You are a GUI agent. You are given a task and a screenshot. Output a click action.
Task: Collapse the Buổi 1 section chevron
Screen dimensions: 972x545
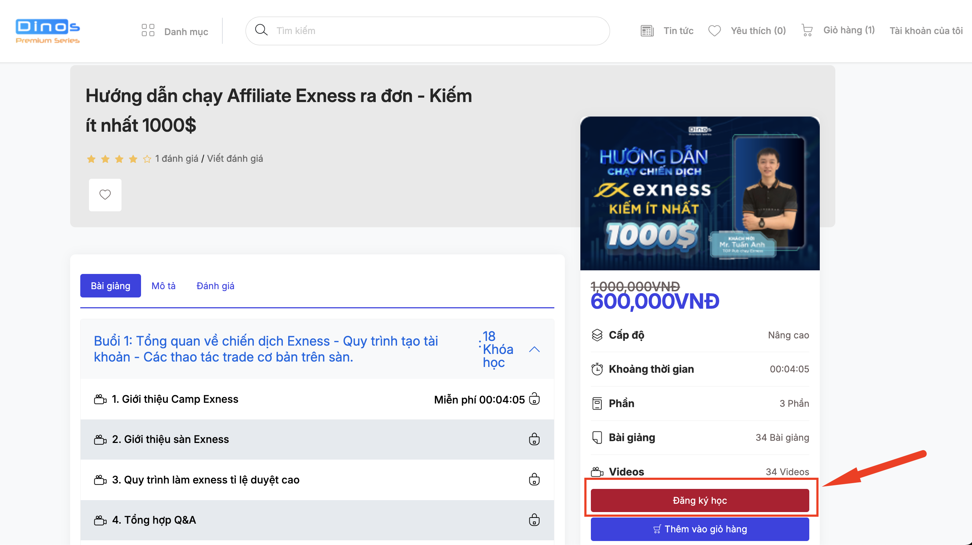point(534,350)
